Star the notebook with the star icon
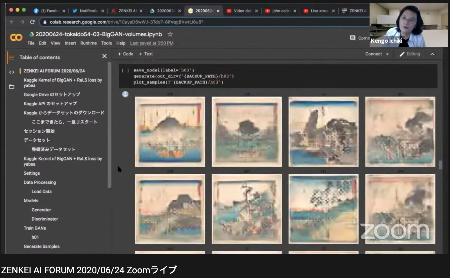450x278 pixels. tap(170, 34)
